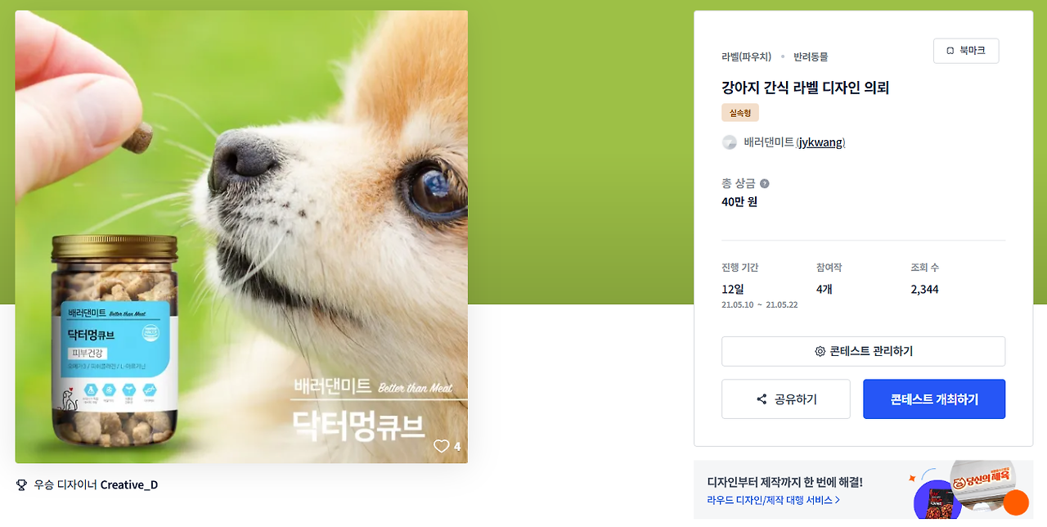
Task: Click the 강아지 간식 라벨 디자인 의뢰 title
Action: 805,88
